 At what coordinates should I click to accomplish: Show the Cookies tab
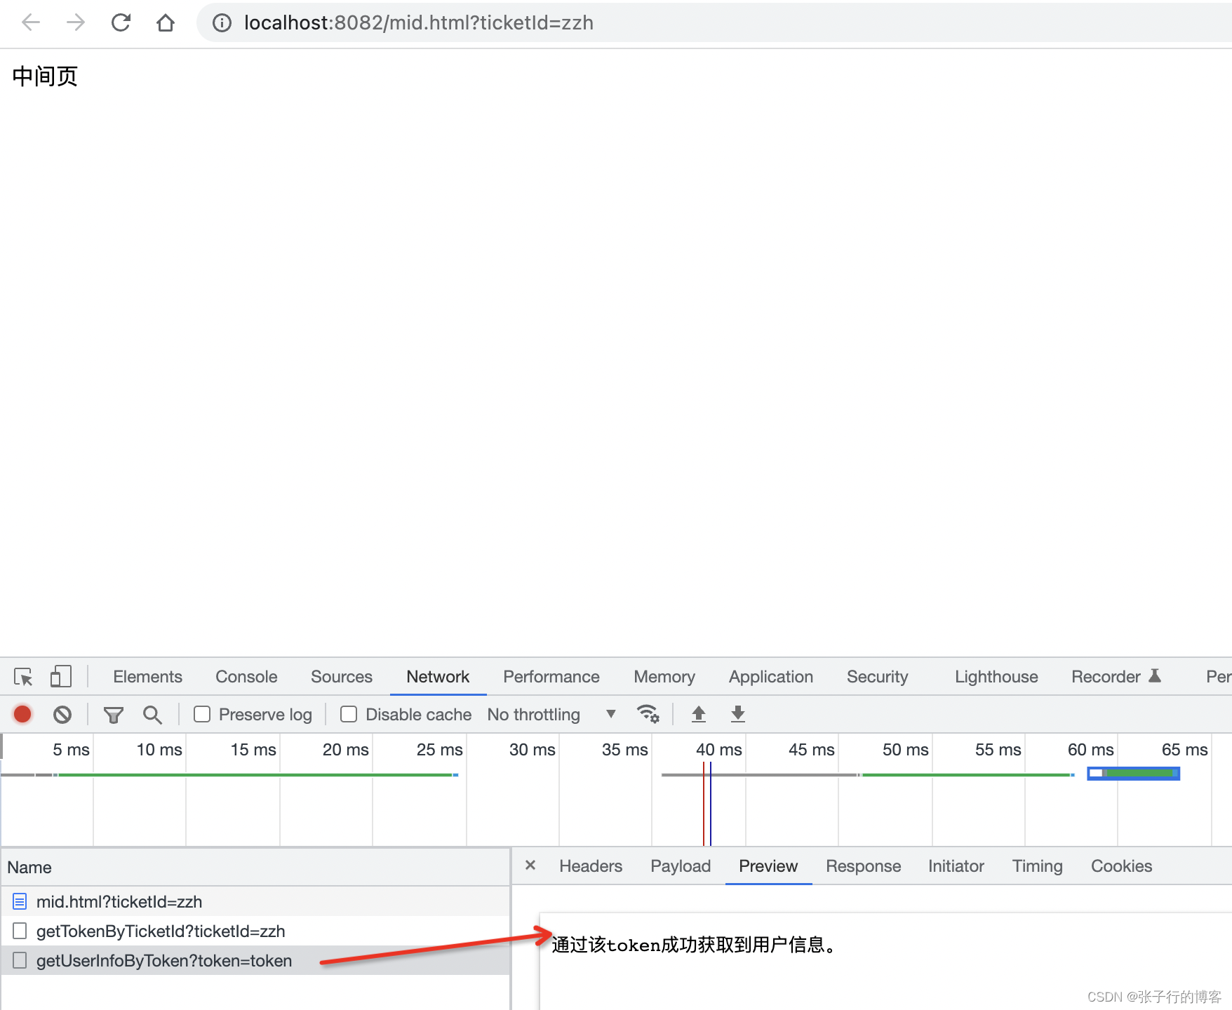1121,866
